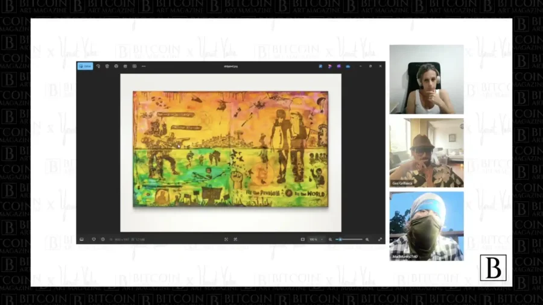Click the print icon in the toolbar
This screenshot has height=305, width=543.
point(116,66)
